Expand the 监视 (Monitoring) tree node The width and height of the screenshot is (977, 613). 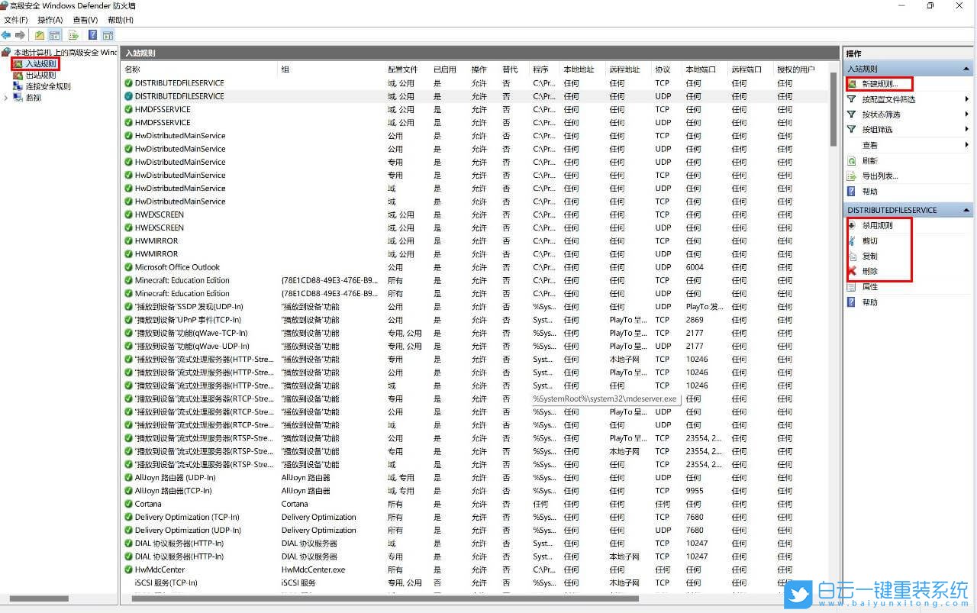(7, 98)
